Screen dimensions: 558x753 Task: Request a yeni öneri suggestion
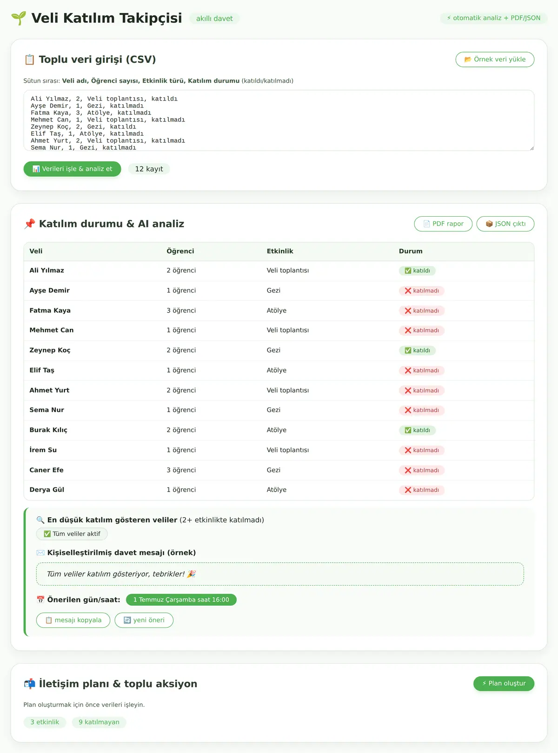pos(144,620)
